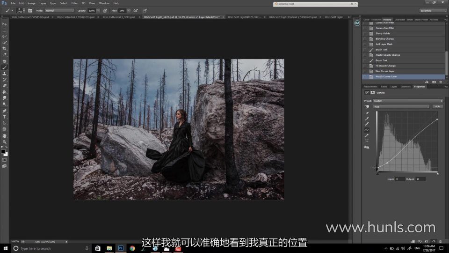Select the Clone Stamp tool
The height and width of the screenshot is (253, 449).
pos(4,74)
